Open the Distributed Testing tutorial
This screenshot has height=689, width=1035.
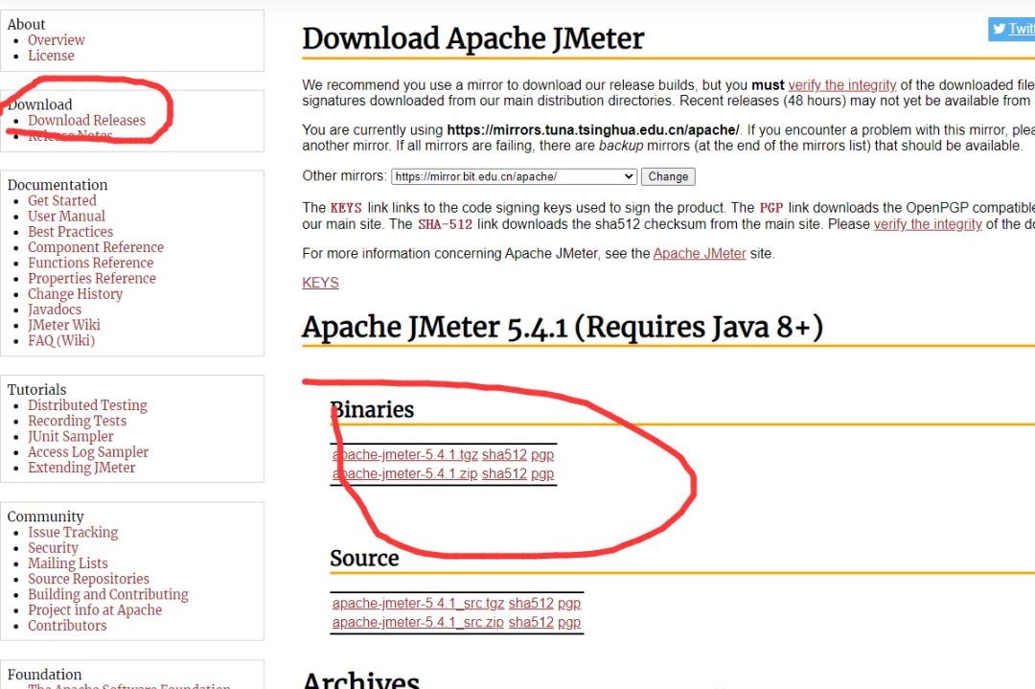(x=87, y=405)
